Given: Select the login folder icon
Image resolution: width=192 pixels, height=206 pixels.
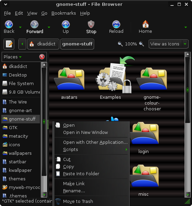Looking at the screenshot, I should pyautogui.click(x=144, y=133).
